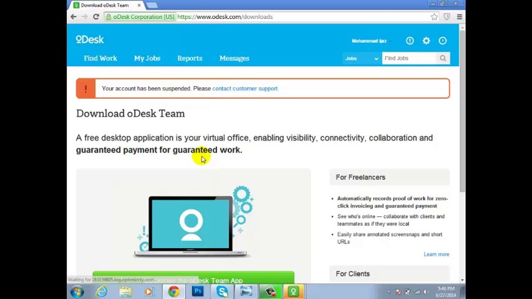Show hidden system tray icons
This screenshot has height=299, width=532.
[x=389, y=292]
